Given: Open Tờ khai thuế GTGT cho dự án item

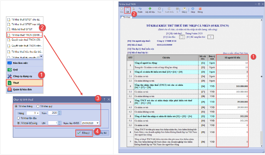Looking at the screenshot, I should 24,19.
